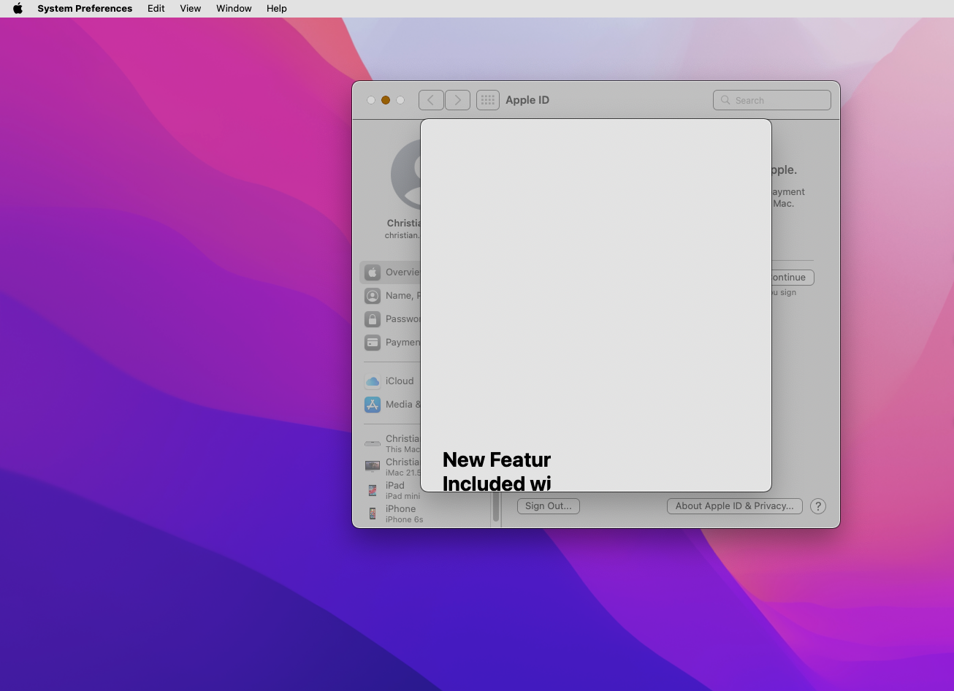The height and width of the screenshot is (691, 954).
Task: Open the iCloud sidebar label
Action: coord(400,381)
